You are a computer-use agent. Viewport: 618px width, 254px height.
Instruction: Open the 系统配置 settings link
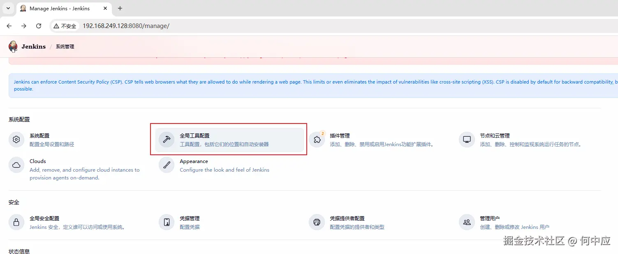click(39, 136)
